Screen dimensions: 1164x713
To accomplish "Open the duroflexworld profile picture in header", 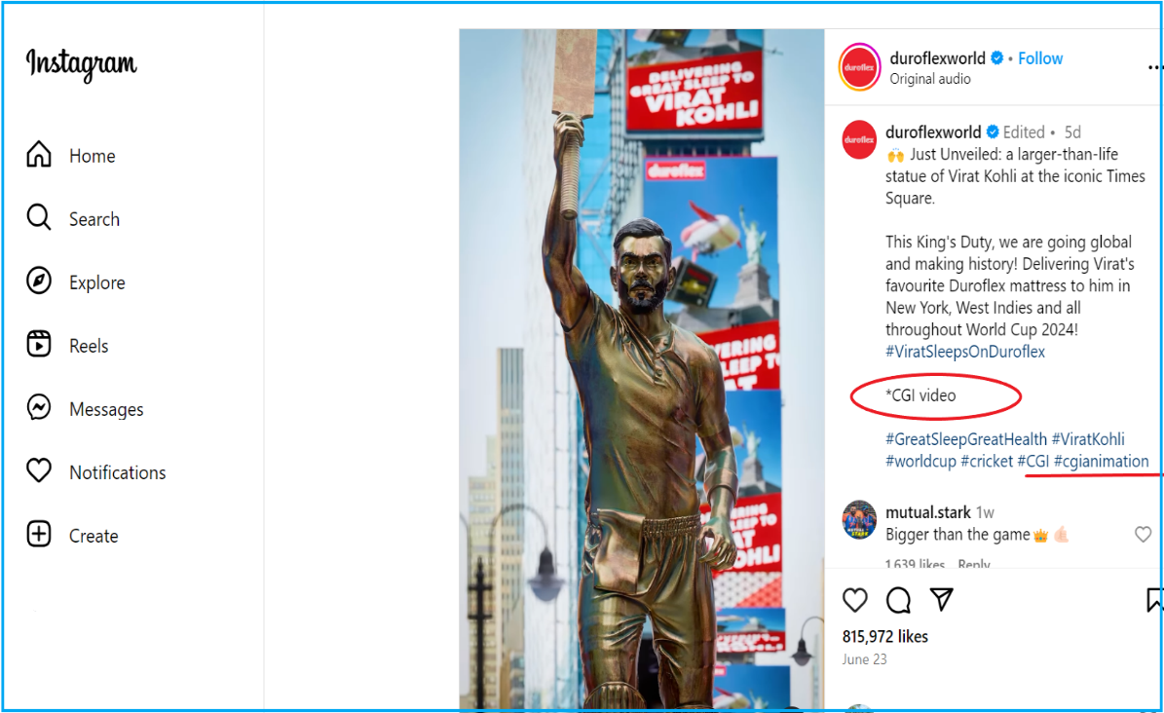I will tap(860, 67).
